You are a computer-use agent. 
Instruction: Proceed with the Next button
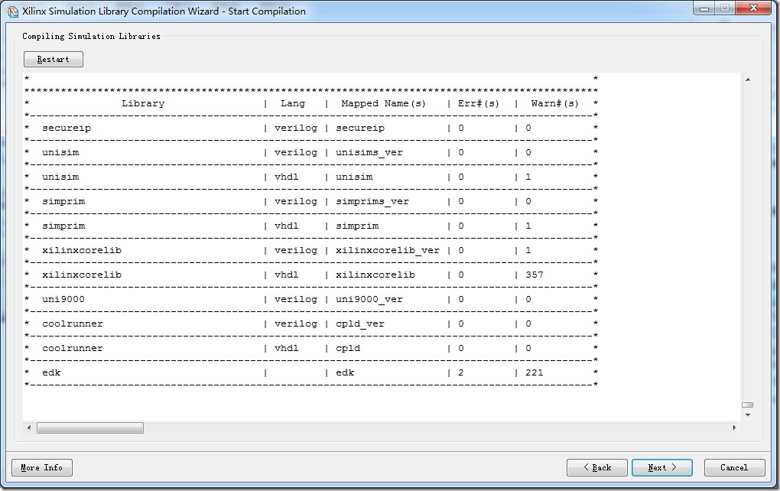point(661,467)
